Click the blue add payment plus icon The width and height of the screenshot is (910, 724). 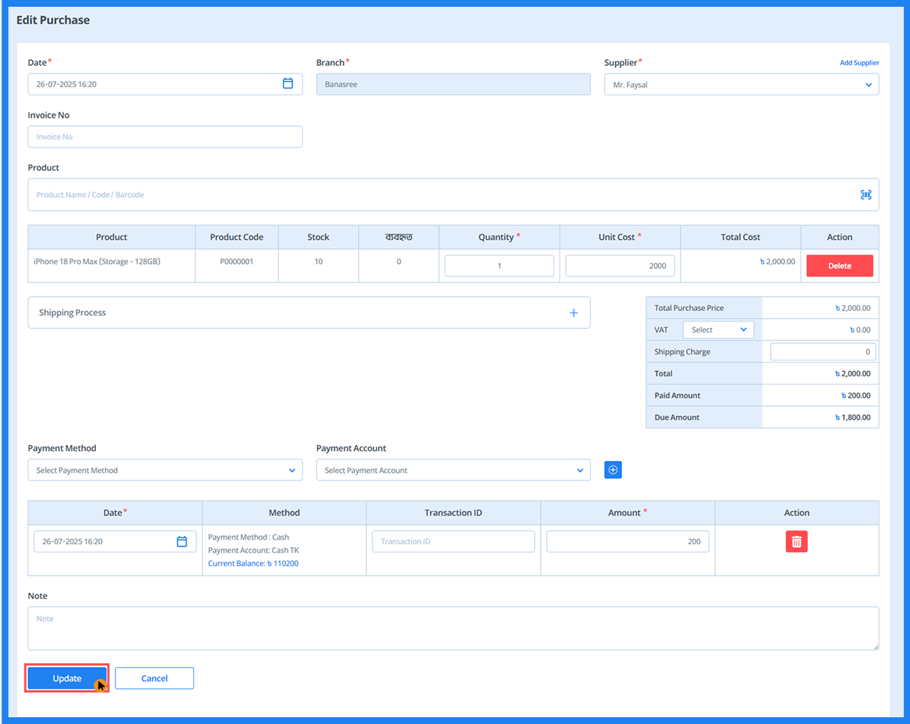tap(613, 470)
